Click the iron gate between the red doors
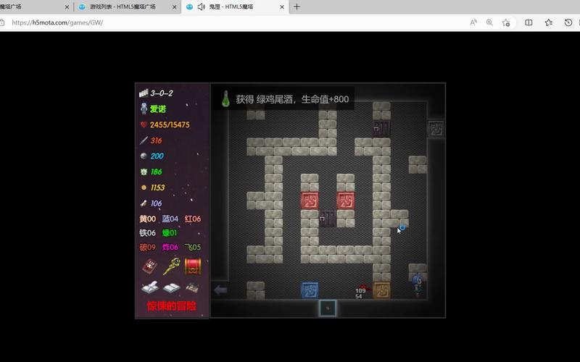The image size is (580, 362). [328, 218]
